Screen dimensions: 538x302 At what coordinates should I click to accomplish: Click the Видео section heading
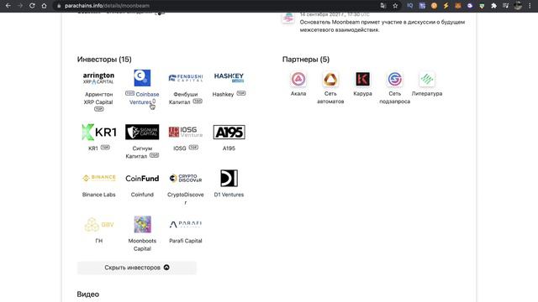(88, 294)
